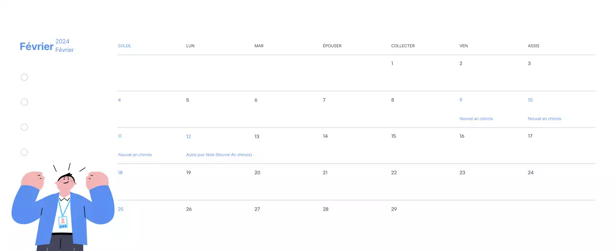The width and height of the screenshot is (616, 251).
Task: Select February 1 date cell
Action: (x=392, y=63)
